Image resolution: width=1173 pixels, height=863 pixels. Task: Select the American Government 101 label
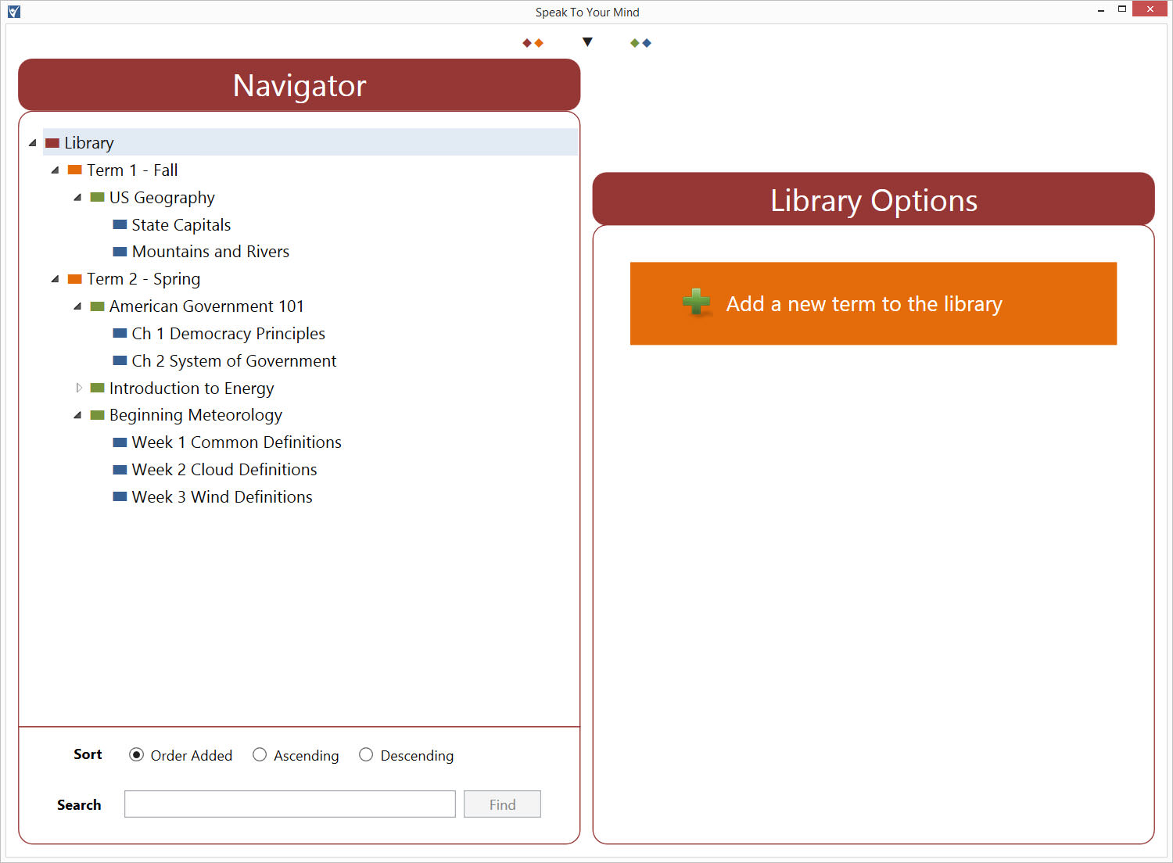pos(206,306)
